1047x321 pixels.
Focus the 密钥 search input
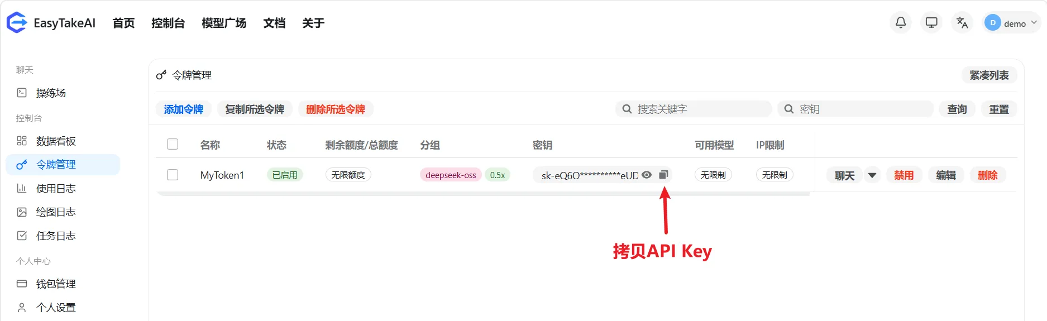(x=855, y=109)
